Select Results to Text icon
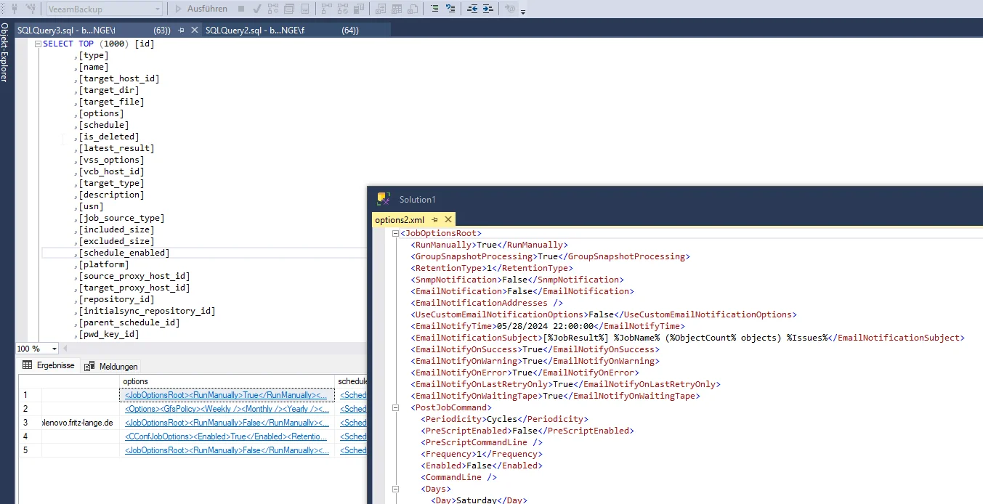 coord(381,9)
